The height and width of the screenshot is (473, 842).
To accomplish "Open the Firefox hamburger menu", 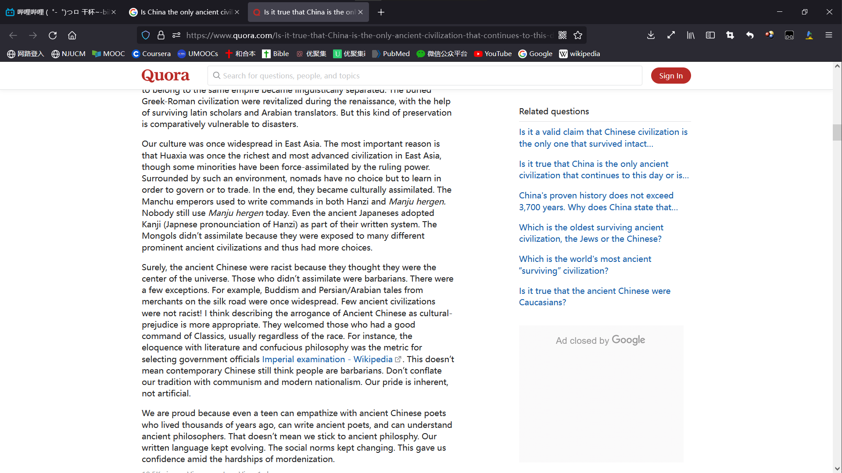I will (x=829, y=35).
